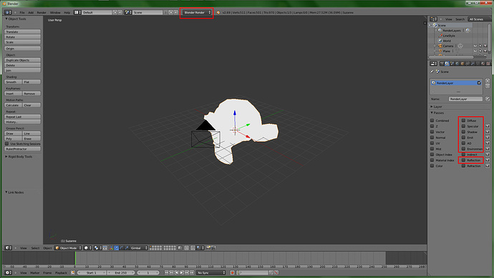The image size is (494, 278).
Task: Open the Object Mode dropdown
Action: pos(68,248)
